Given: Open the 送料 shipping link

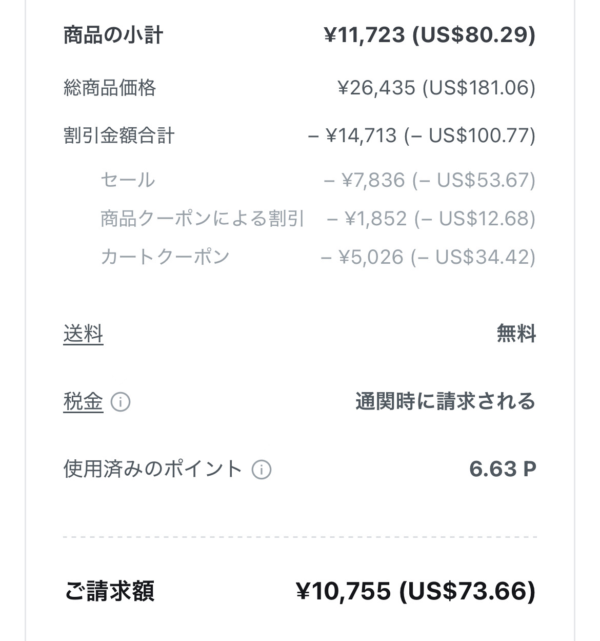Looking at the screenshot, I should click(x=83, y=334).
